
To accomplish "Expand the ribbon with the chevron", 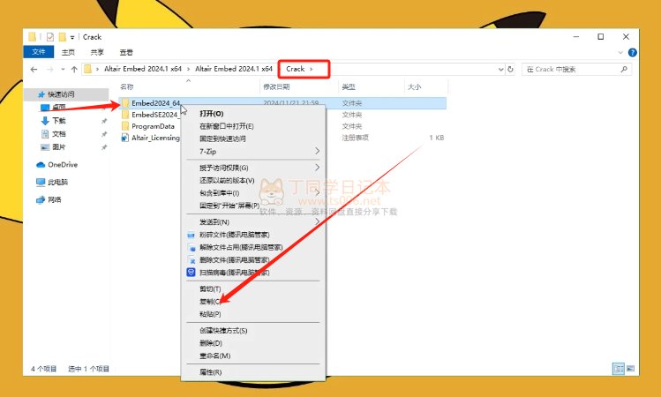I will 620,53.
